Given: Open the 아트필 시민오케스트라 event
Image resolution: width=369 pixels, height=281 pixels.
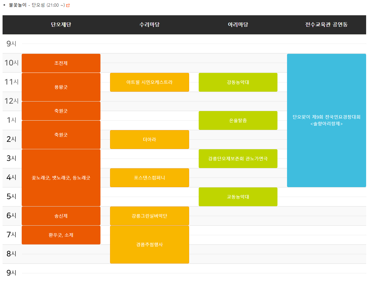Looking at the screenshot, I should (x=150, y=82).
